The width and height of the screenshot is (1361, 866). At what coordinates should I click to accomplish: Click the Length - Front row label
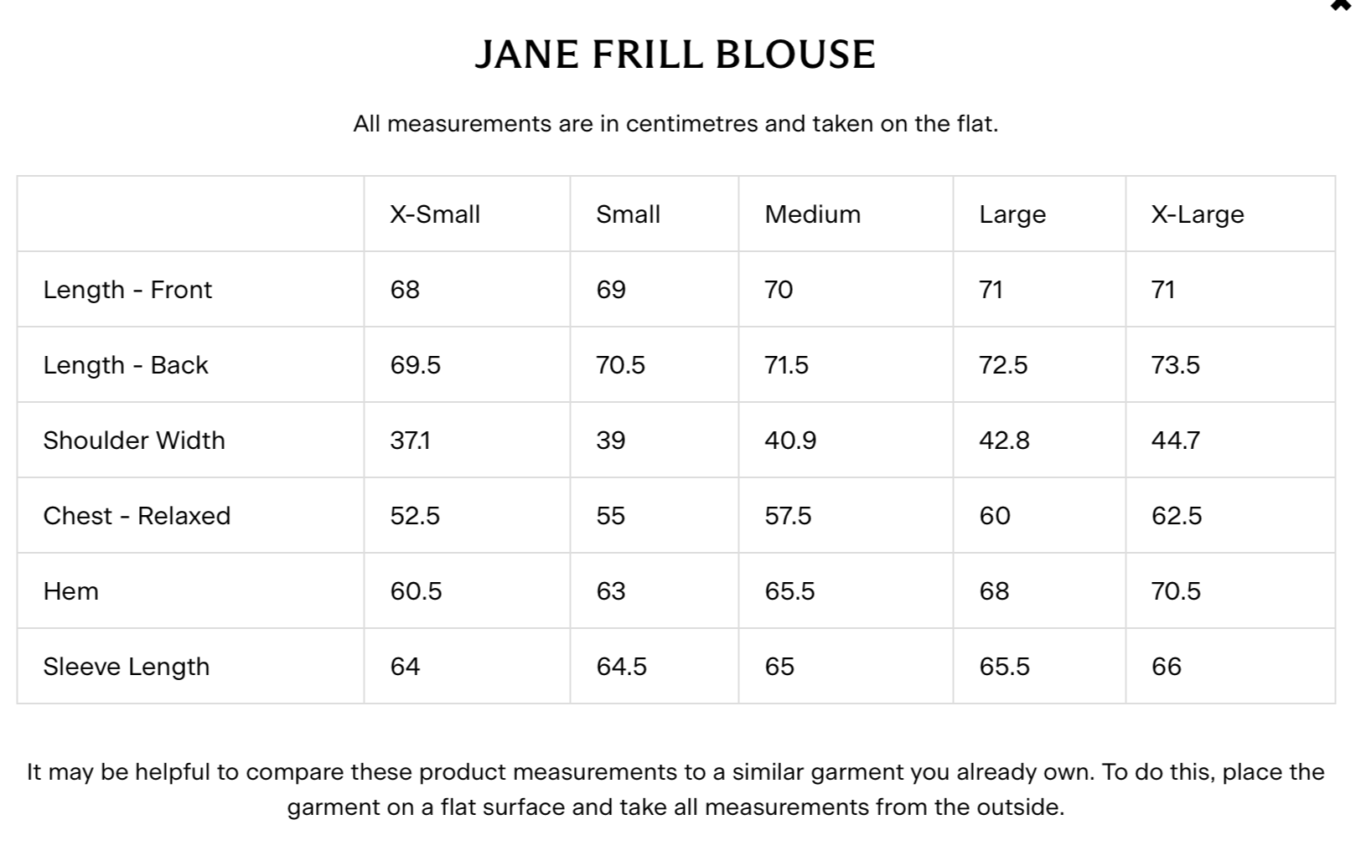[x=127, y=290]
